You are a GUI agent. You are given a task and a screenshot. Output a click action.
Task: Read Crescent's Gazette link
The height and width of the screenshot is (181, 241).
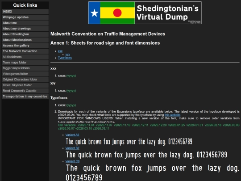[25, 91]
